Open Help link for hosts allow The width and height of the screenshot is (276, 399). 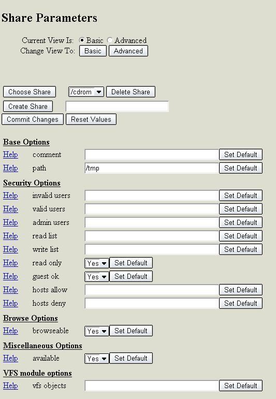point(10,290)
